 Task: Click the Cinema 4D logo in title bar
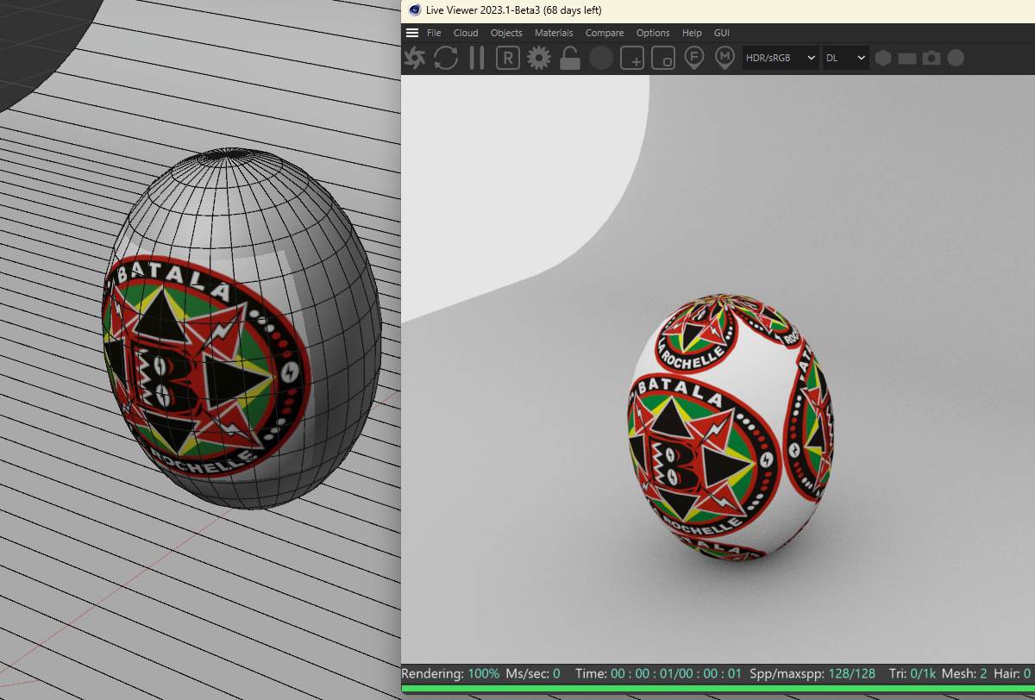414,10
